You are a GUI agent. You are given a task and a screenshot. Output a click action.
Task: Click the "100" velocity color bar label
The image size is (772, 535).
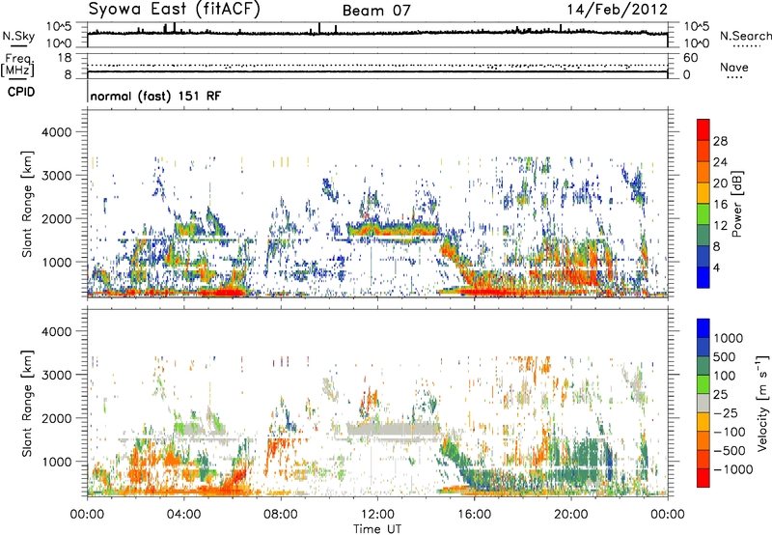(x=726, y=376)
